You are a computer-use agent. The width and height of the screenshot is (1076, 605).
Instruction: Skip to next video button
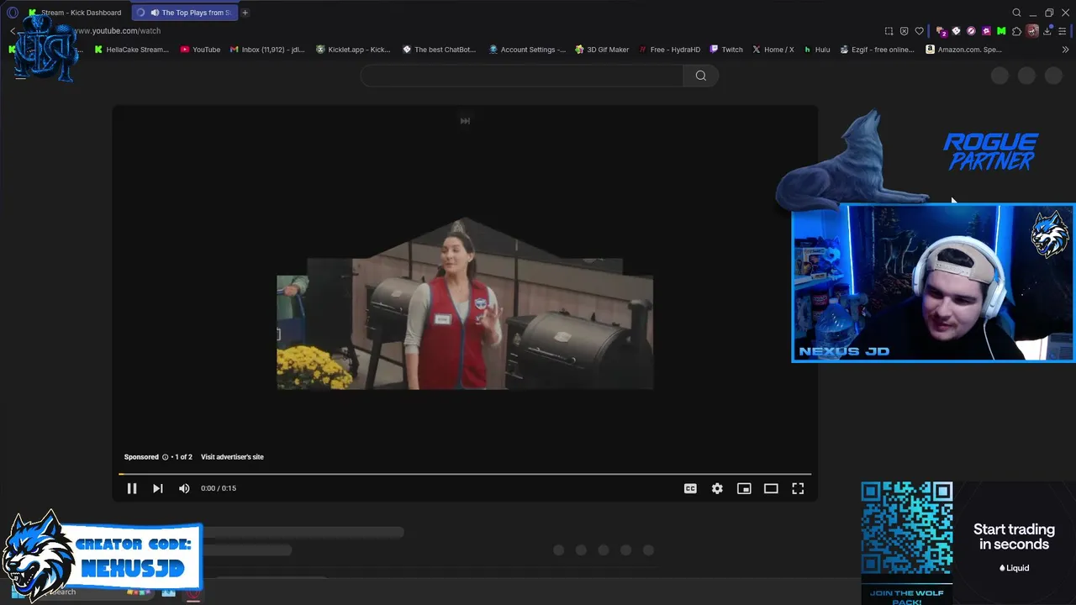pos(157,488)
